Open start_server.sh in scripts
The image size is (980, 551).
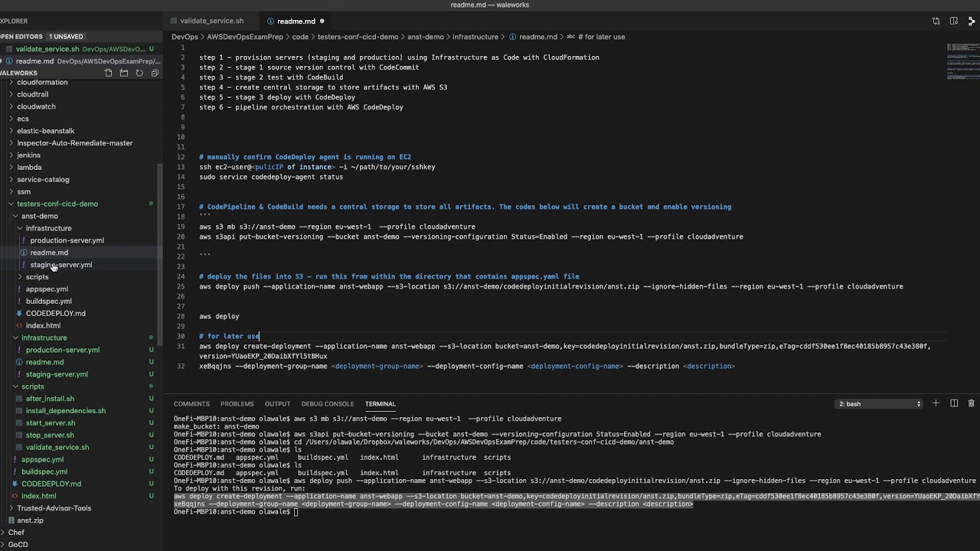click(51, 423)
